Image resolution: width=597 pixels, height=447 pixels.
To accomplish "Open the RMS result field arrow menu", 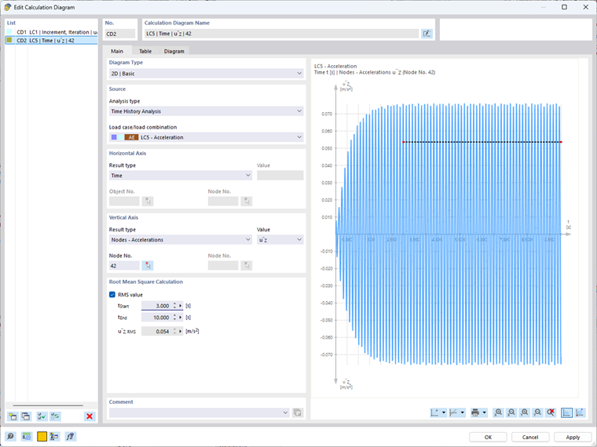I will [x=181, y=332].
